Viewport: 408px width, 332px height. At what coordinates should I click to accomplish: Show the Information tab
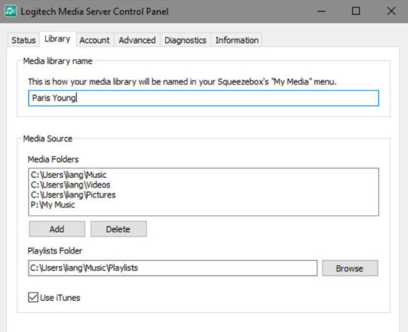coord(237,40)
